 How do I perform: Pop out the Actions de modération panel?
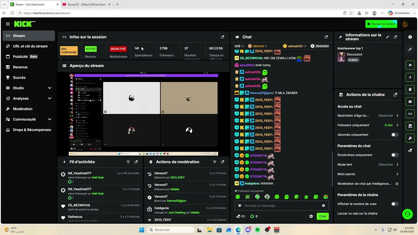[222, 162]
